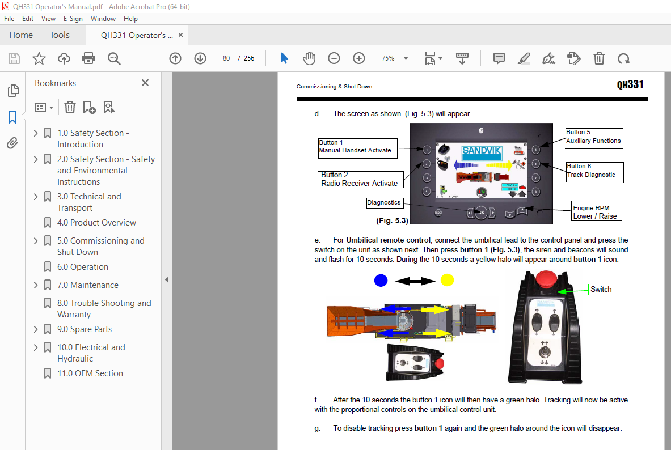Select the Hand pan tool
Image resolution: width=671 pixels, height=450 pixels.
[x=309, y=58]
